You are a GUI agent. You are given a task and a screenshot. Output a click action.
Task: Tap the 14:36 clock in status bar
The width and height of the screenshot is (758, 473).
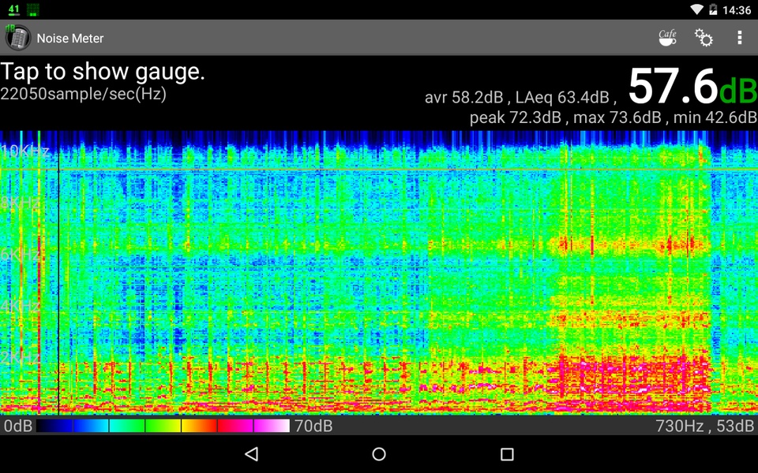point(737,10)
